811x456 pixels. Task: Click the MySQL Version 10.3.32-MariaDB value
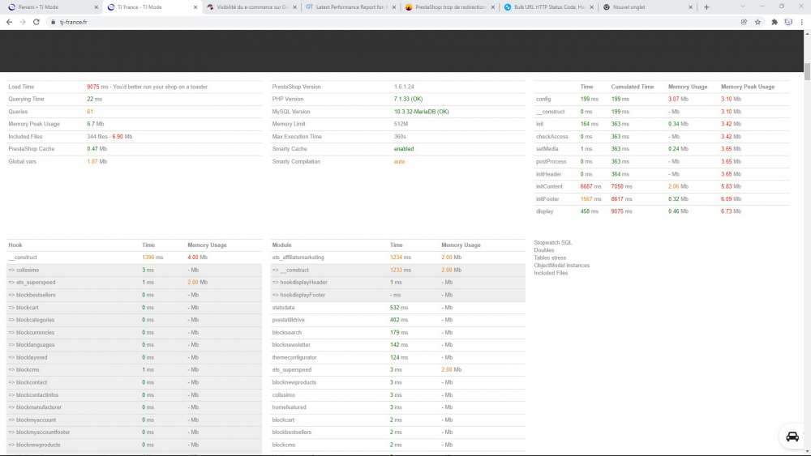tap(421, 112)
